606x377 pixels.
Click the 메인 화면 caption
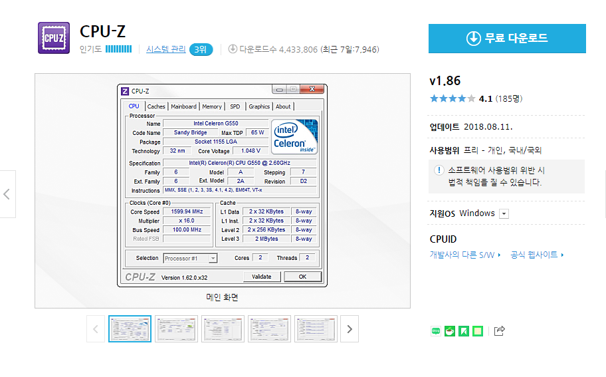tap(222, 297)
